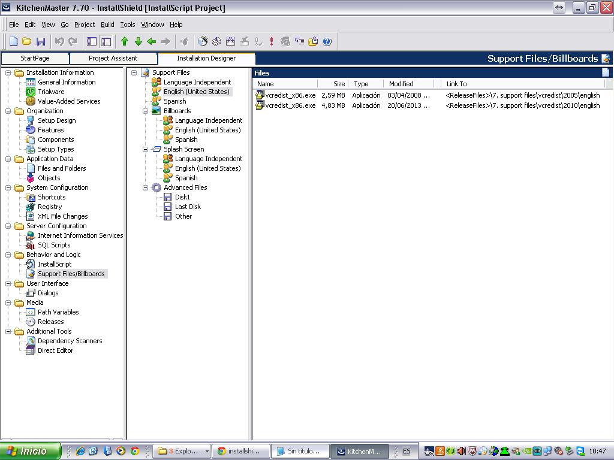Open the File menu
The width and height of the screenshot is (614, 460).
pyautogui.click(x=14, y=25)
